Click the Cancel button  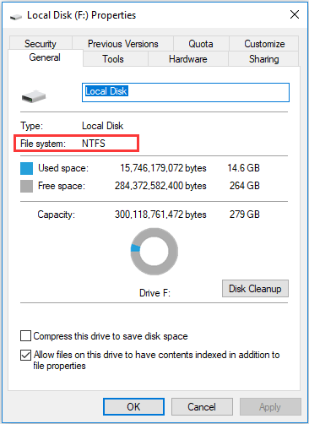(x=202, y=406)
